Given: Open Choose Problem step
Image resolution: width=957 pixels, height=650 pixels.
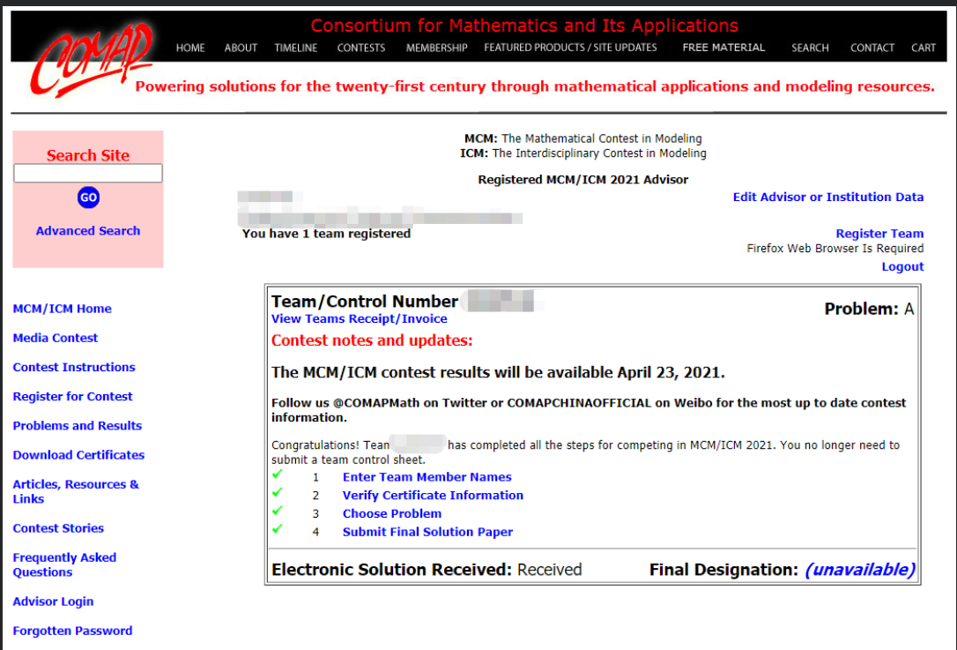Looking at the screenshot, I should tap(392, 514).
